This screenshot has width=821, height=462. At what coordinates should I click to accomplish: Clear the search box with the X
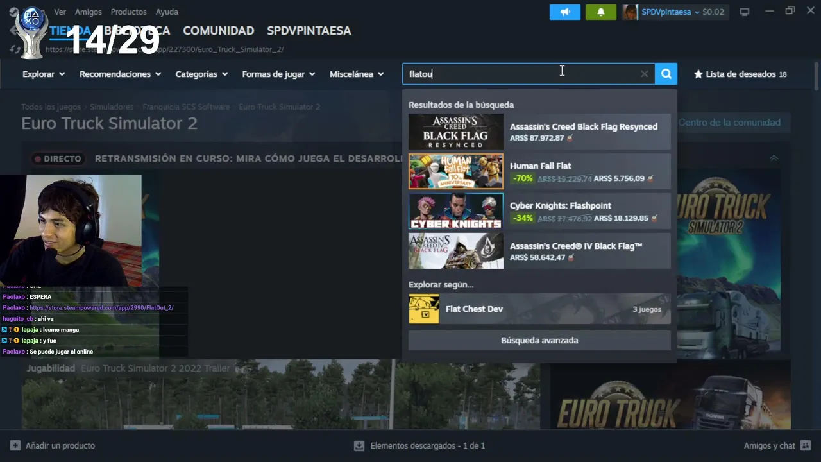tap(645, 74)
